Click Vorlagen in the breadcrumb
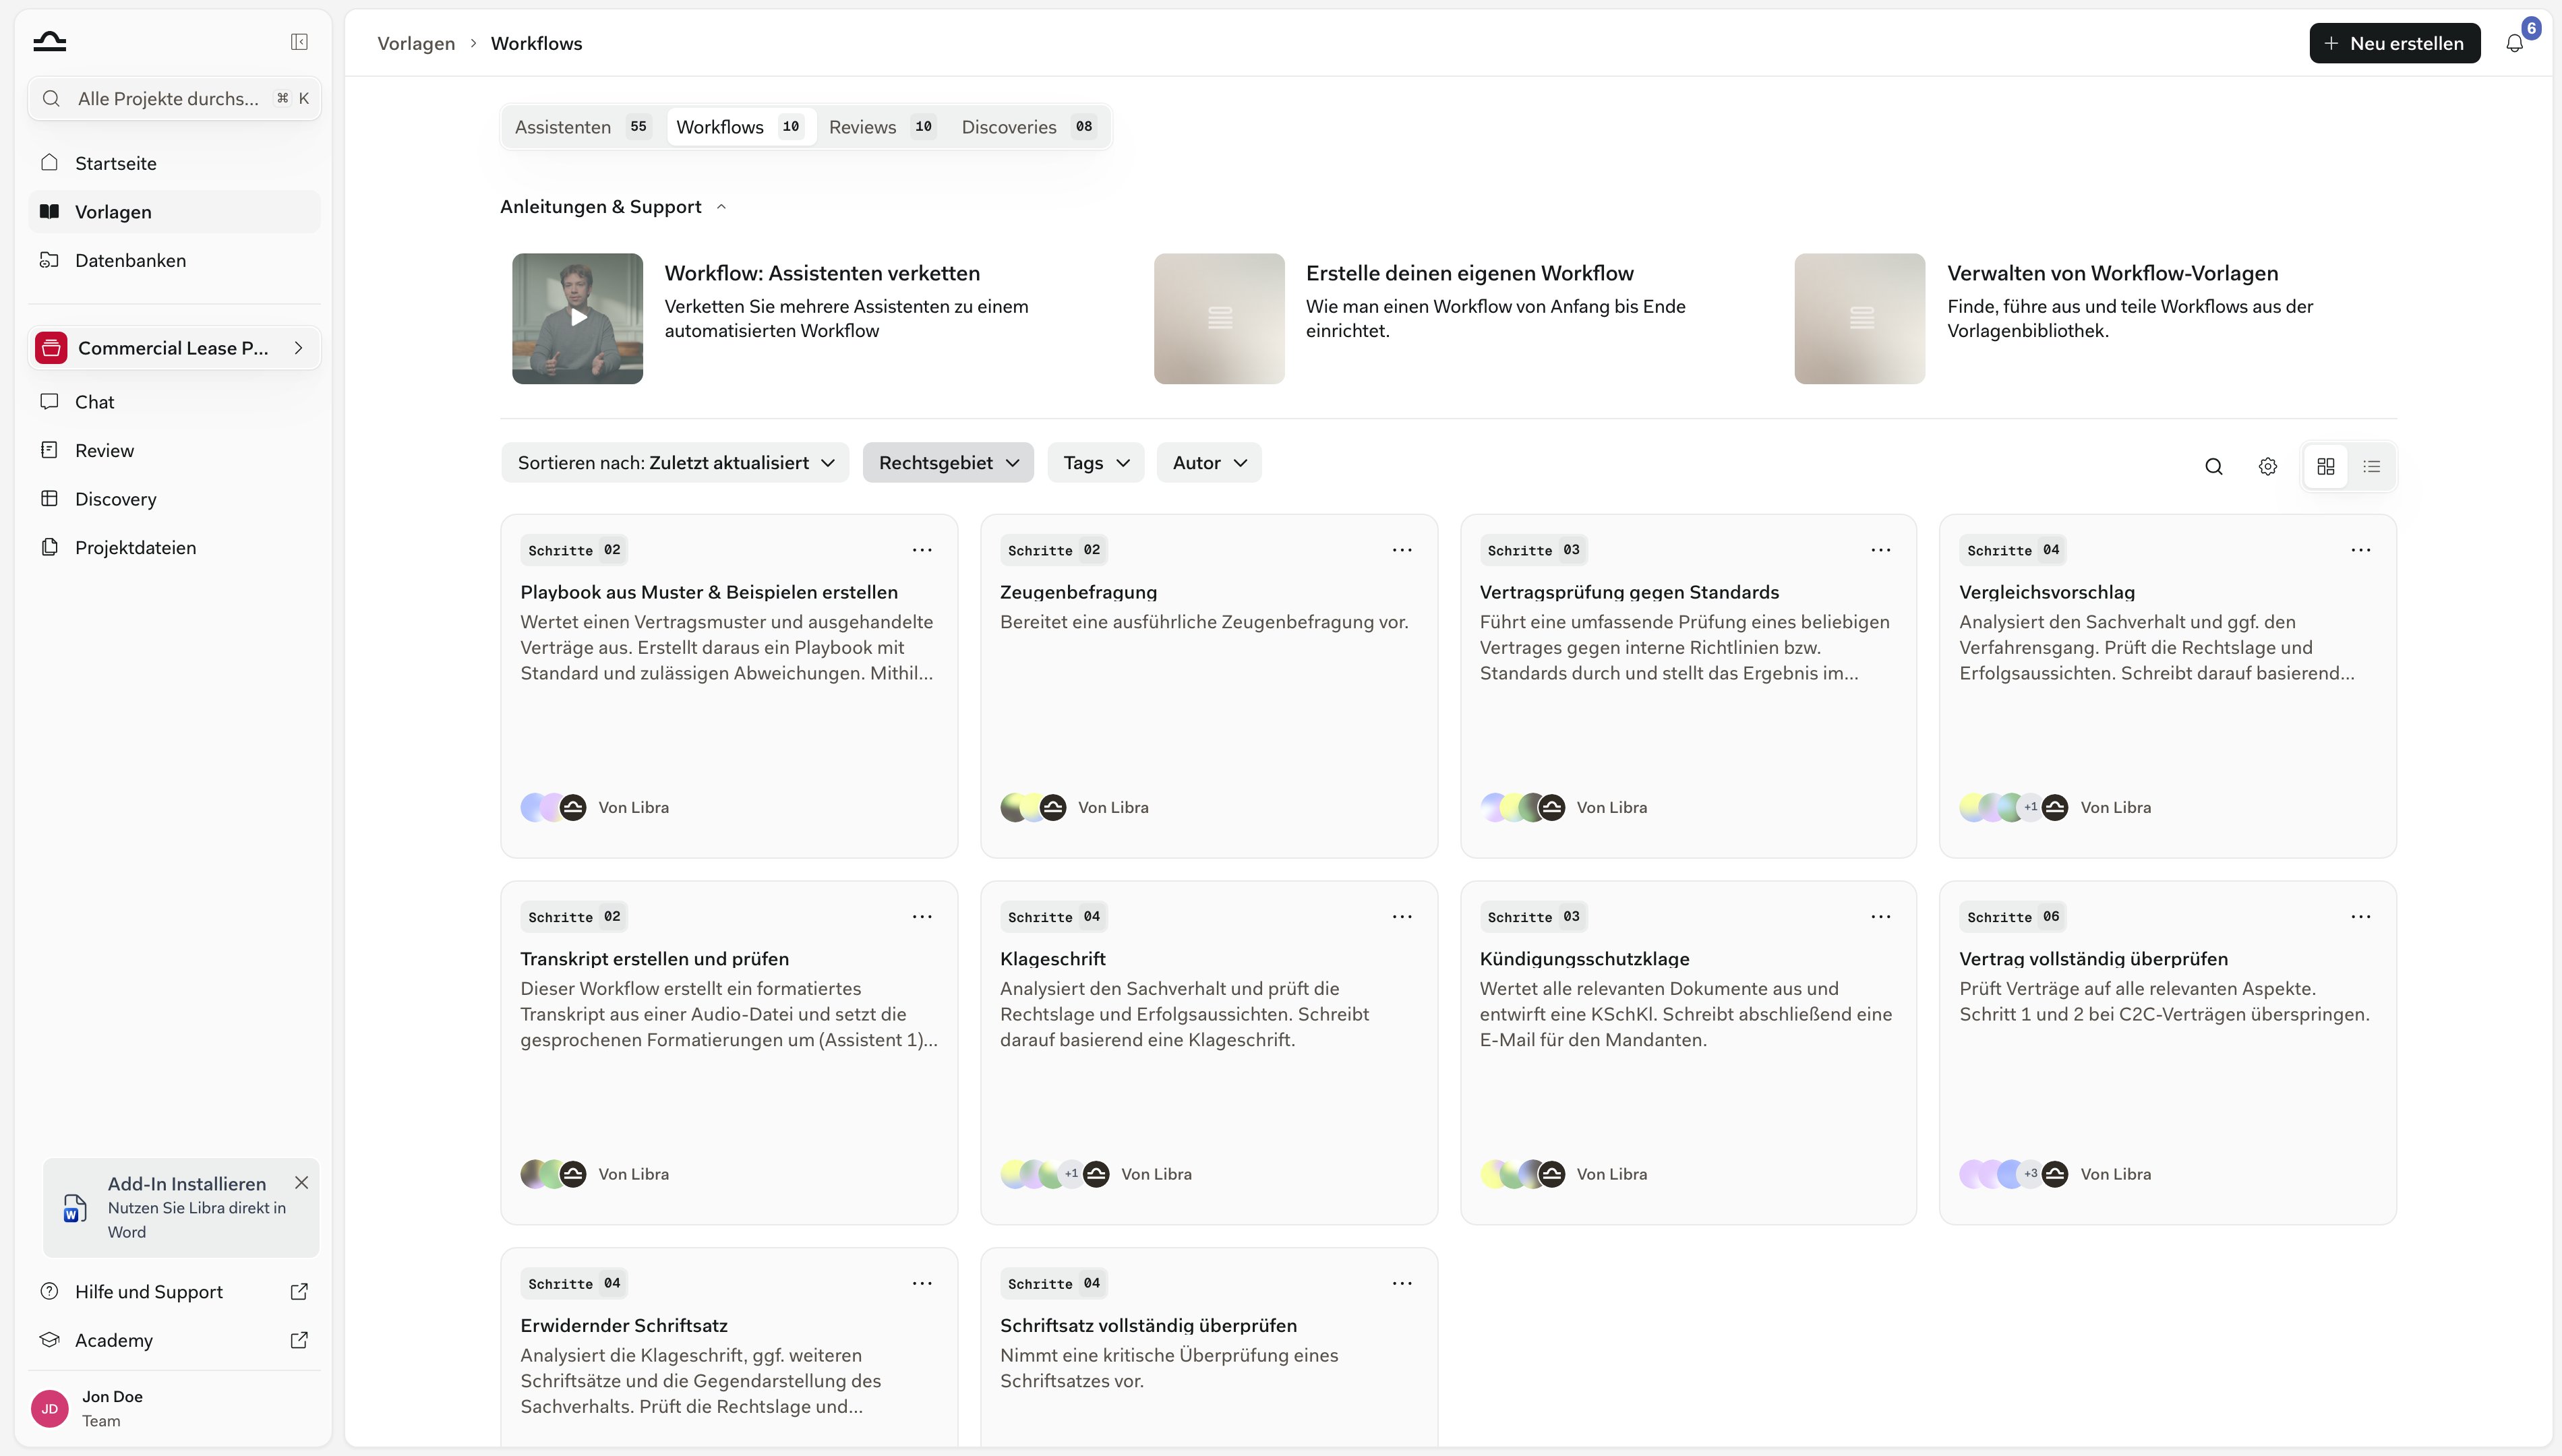 click(416, 43)
